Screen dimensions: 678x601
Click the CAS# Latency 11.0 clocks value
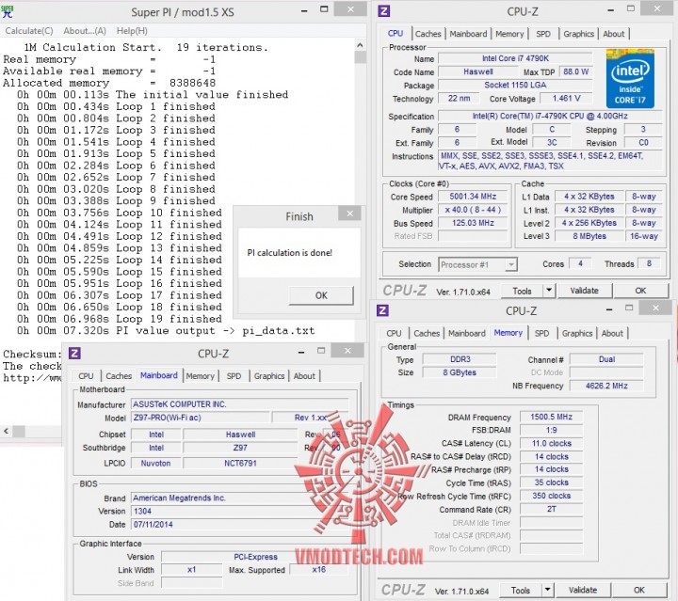click(551, 443)
